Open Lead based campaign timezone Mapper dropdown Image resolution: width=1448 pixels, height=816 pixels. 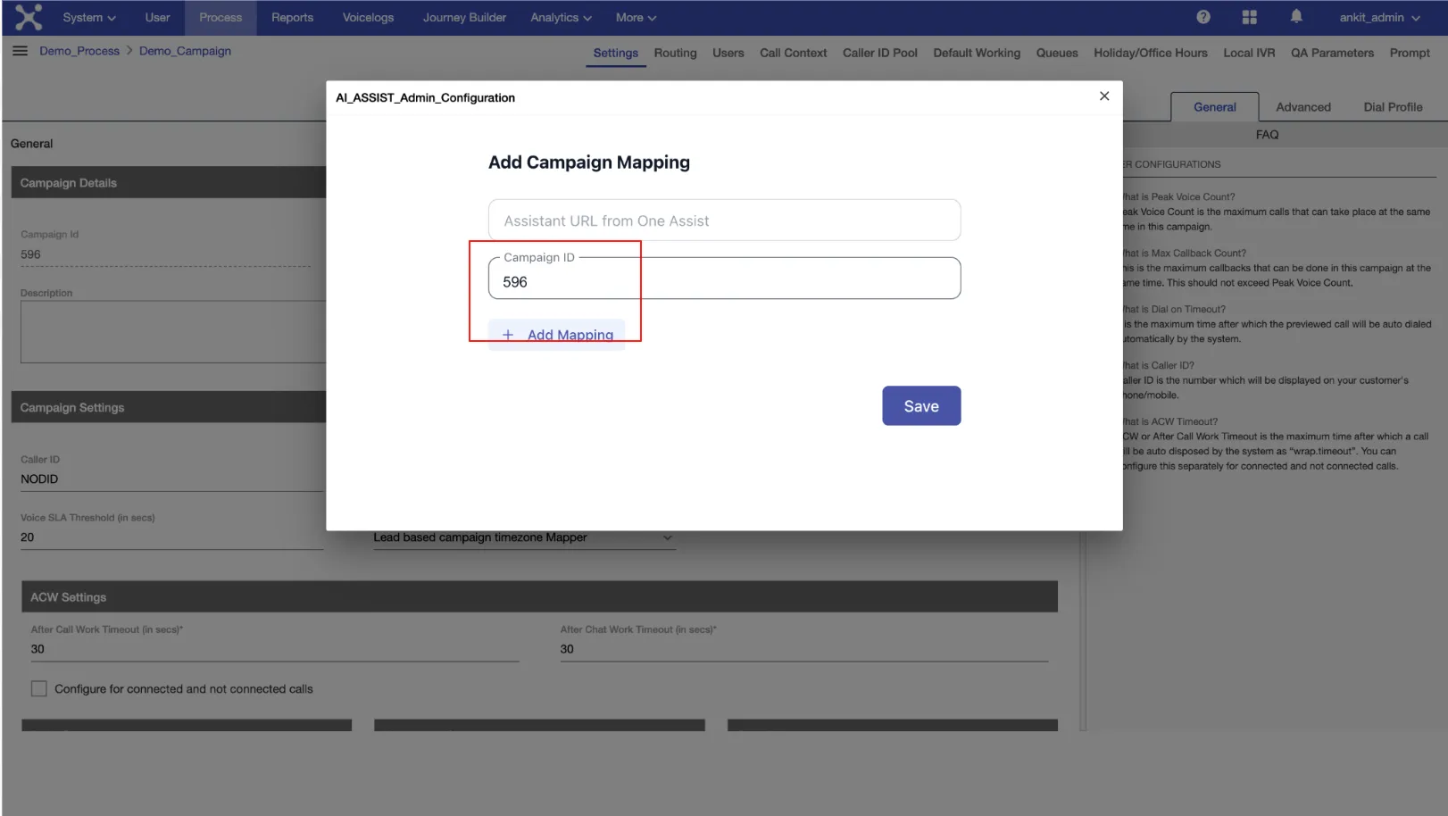524,537
